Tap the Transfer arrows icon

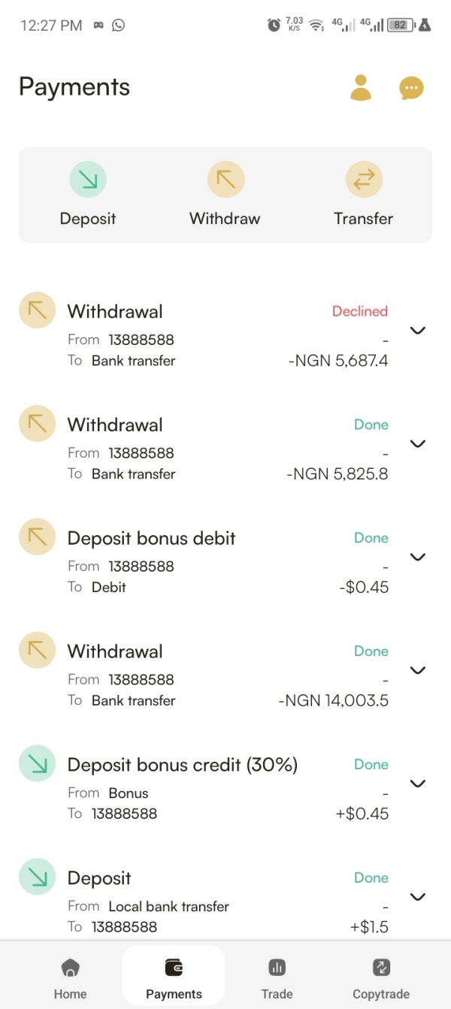[364, 180]
